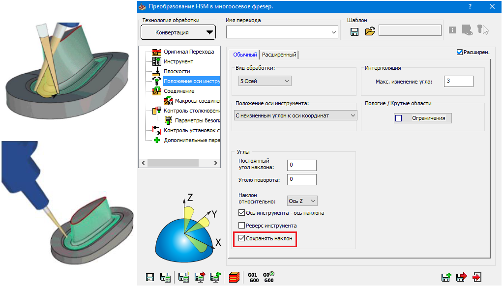Screen dimensions: 503x287
Task: Select Оригинал Перехода in the tree
Action: click(x=189, y=52)
